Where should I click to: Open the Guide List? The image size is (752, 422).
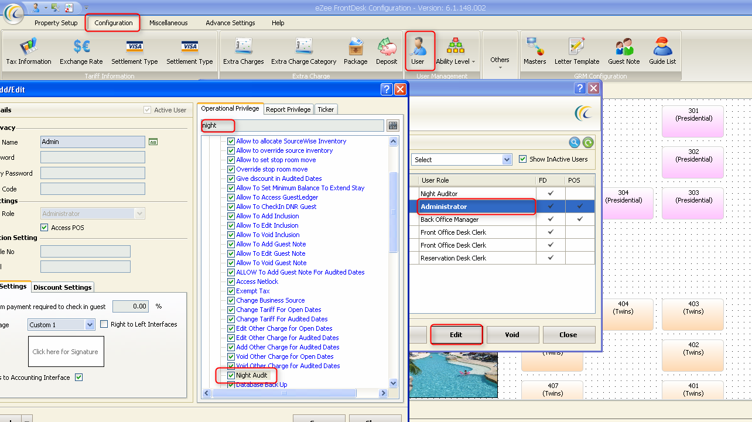coord(662,51)
